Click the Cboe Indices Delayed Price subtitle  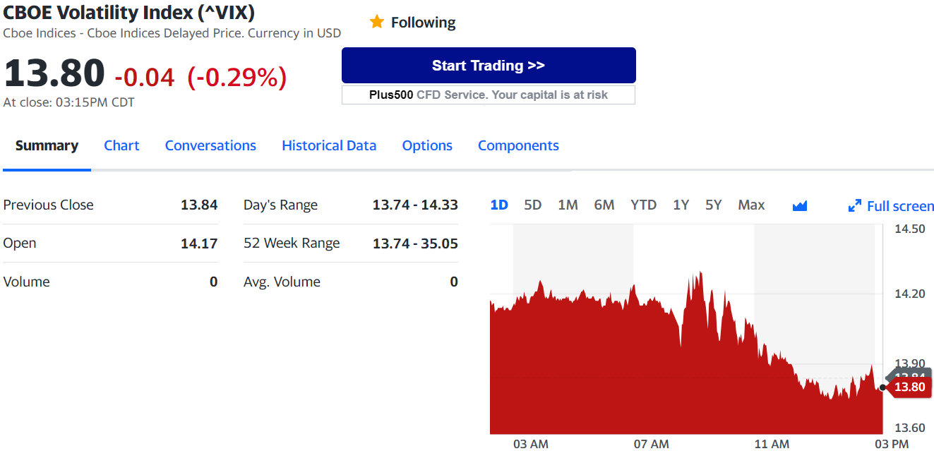coord(172,33)
